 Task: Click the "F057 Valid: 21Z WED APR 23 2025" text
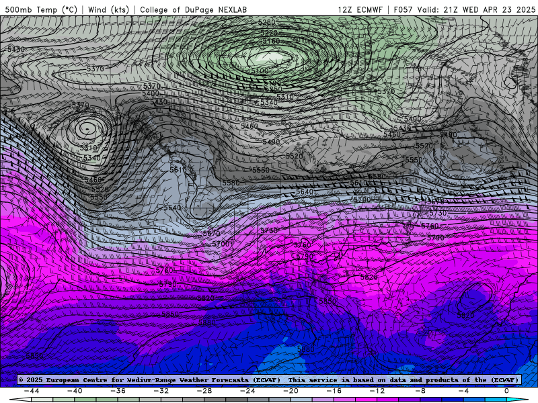(x=464, y=9)
